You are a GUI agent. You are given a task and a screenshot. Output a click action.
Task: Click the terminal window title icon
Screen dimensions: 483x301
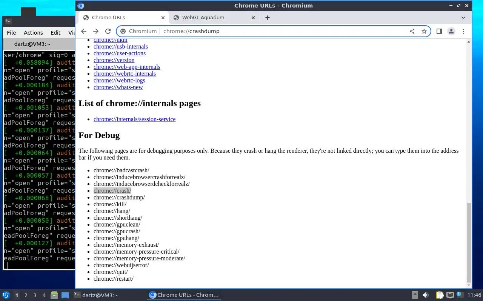pos(8,21)
